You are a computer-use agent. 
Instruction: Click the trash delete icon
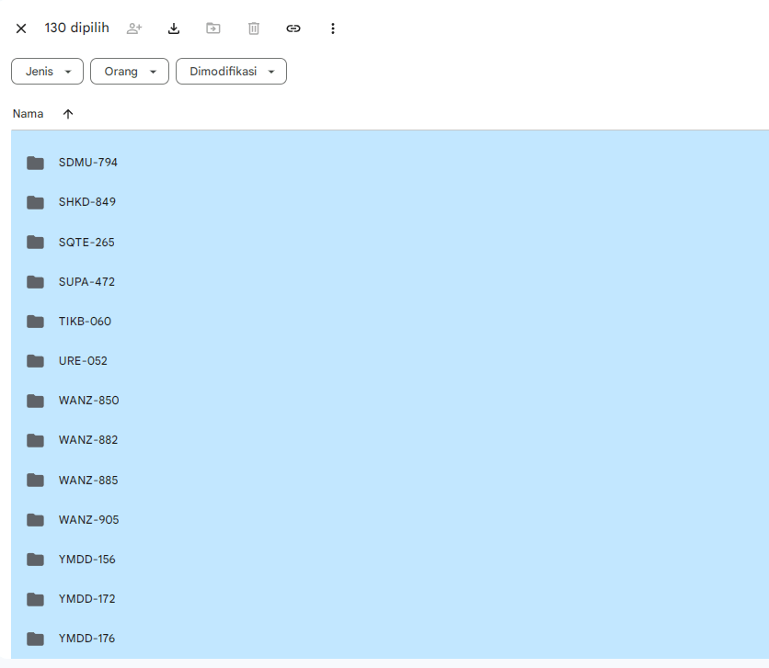tap(254, 28)
